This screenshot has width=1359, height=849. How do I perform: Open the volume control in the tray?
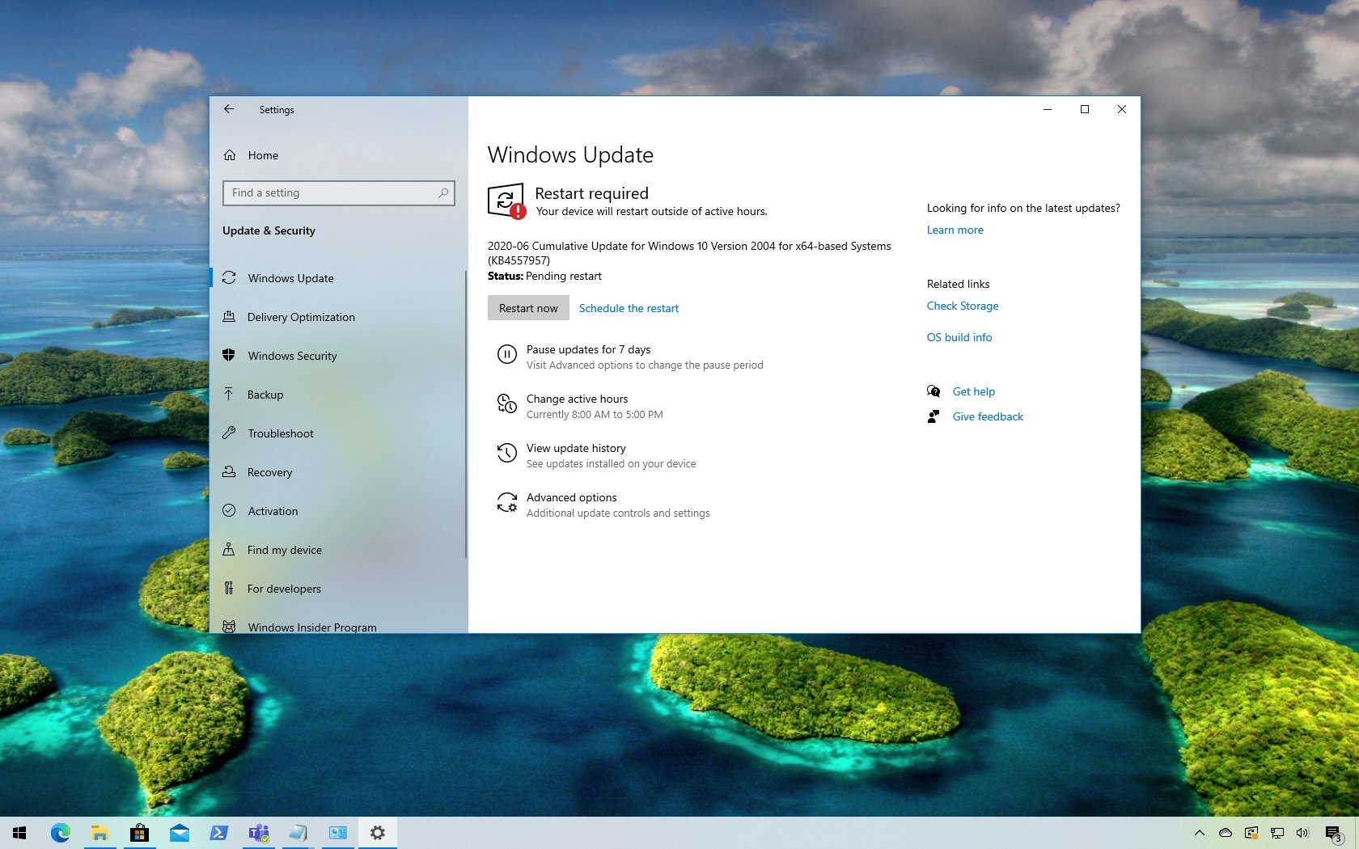coord(1302,833)
